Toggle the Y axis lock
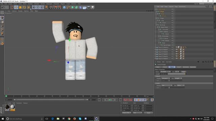The image size is (216, 121). click(x=38, y=7)
